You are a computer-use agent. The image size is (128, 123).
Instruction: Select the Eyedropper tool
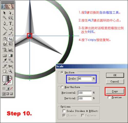click(x=5, y=60)
